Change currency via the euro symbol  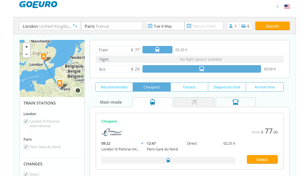point(277,7)
